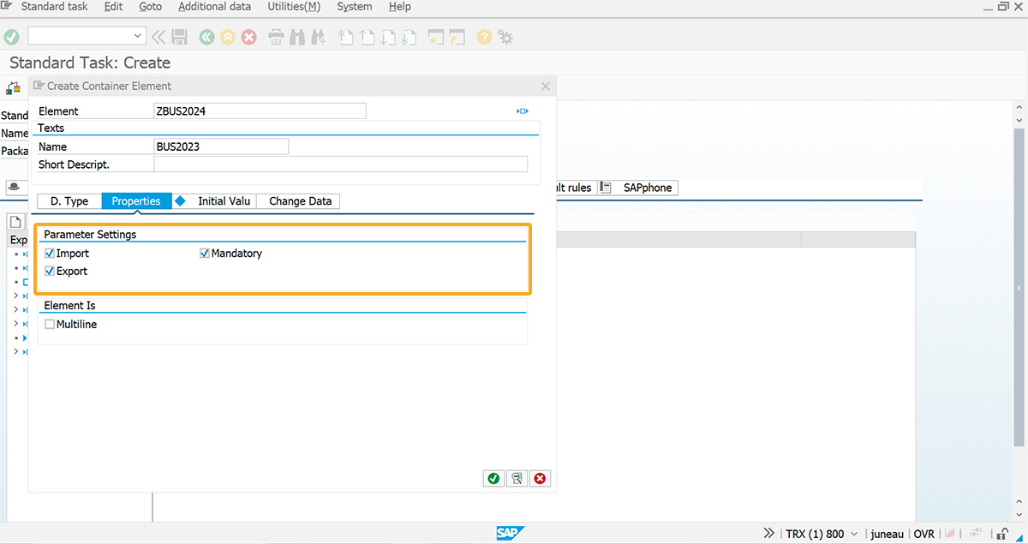Enable the Multiline checkbox
The height and width of the screenshot is (544, 1028).
coord(50,325)
